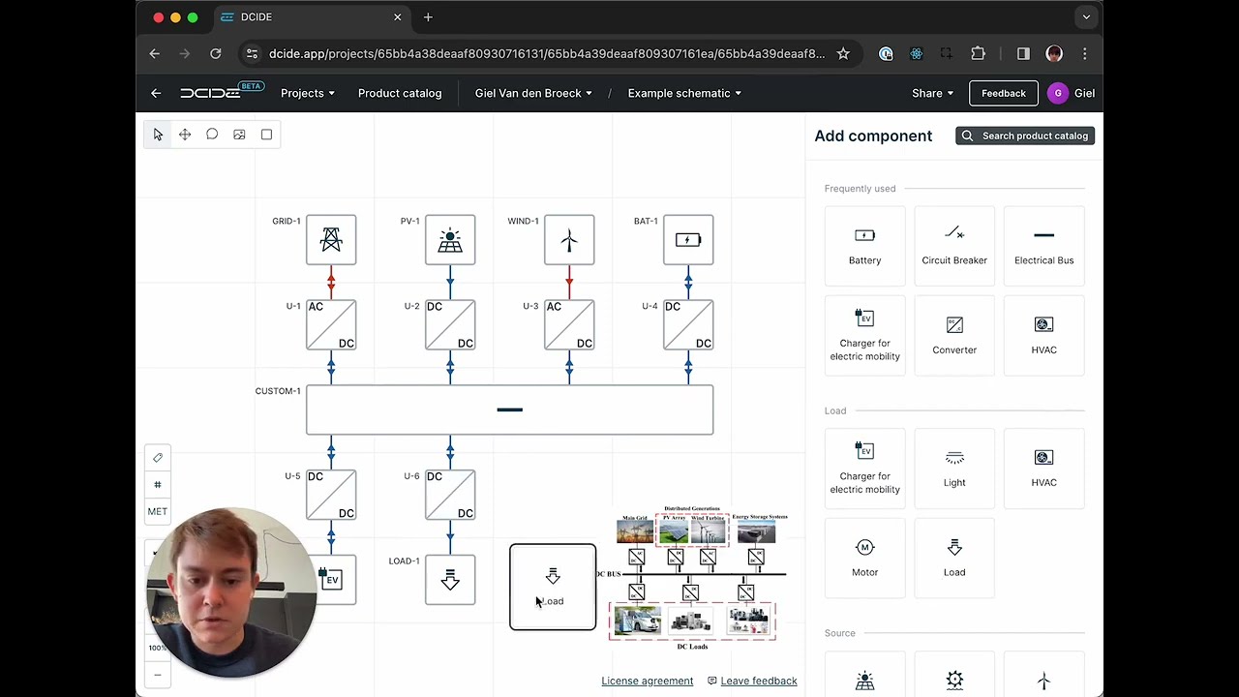Add a Battery component from Frequently used
Screen dimensions: 1239x697
(x=864, y=246)
